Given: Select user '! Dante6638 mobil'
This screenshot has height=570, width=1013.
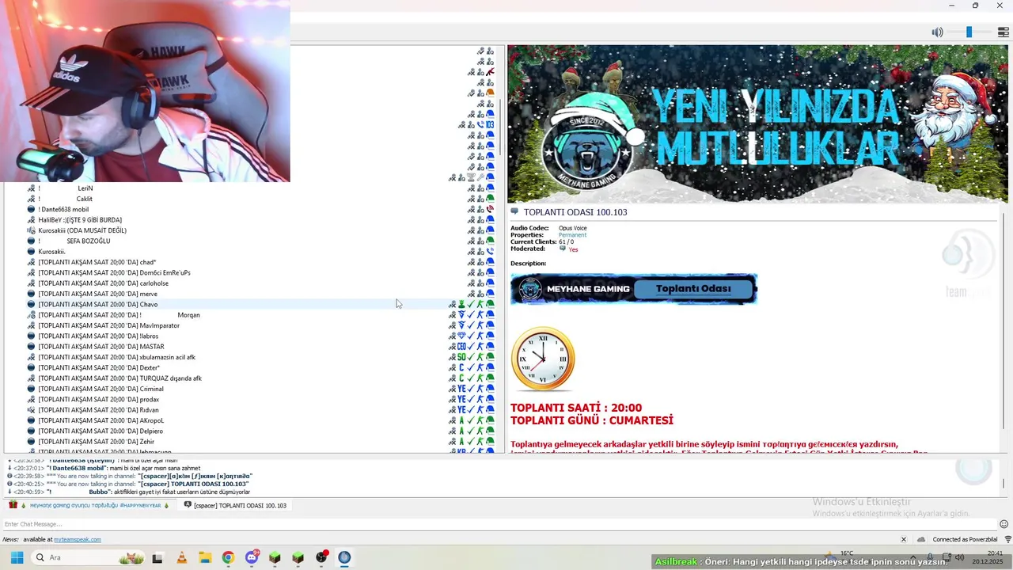Looking at the screenshot, I should point(63,209).
